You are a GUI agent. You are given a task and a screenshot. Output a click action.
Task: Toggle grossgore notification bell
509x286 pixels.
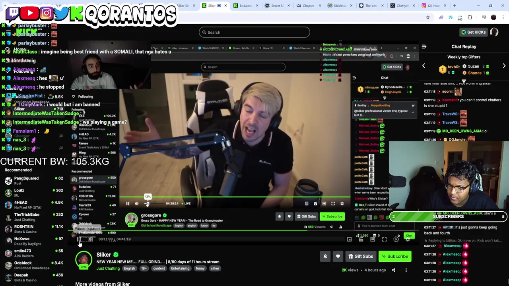coord(280,216)
